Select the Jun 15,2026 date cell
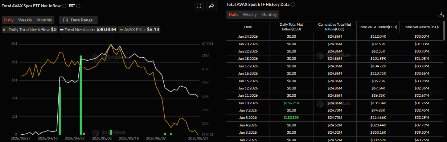 click(x=248, y=81)
